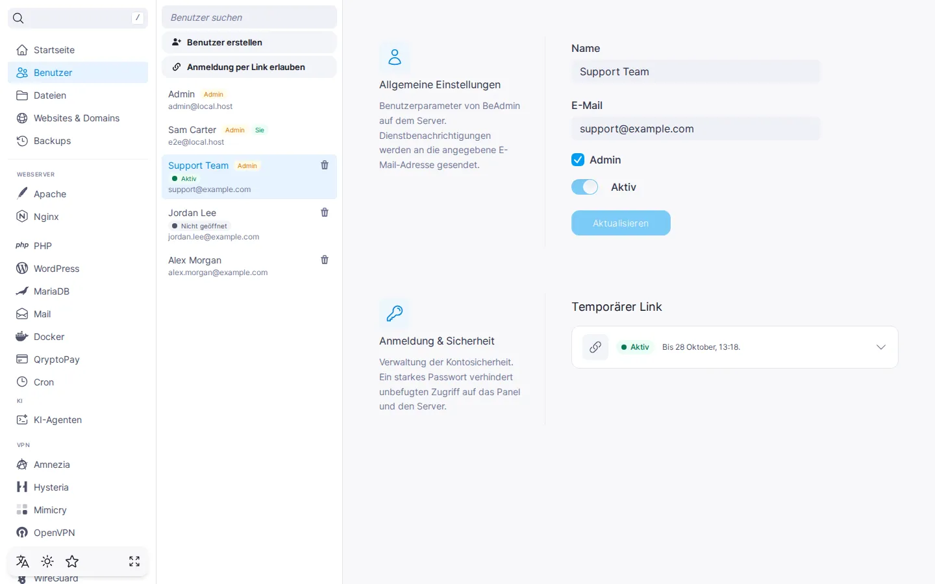935x584 pixels.
Task: Open the Backups section
Action: click(x=78, y=141)
